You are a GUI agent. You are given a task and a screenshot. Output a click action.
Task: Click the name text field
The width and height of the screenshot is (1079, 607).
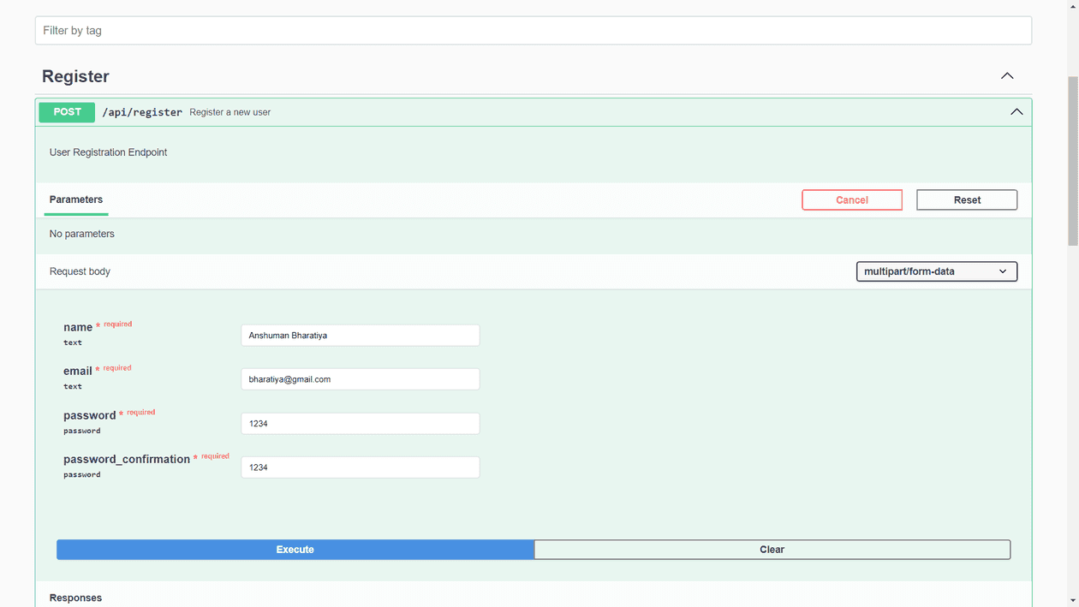(x=360, y=335)
